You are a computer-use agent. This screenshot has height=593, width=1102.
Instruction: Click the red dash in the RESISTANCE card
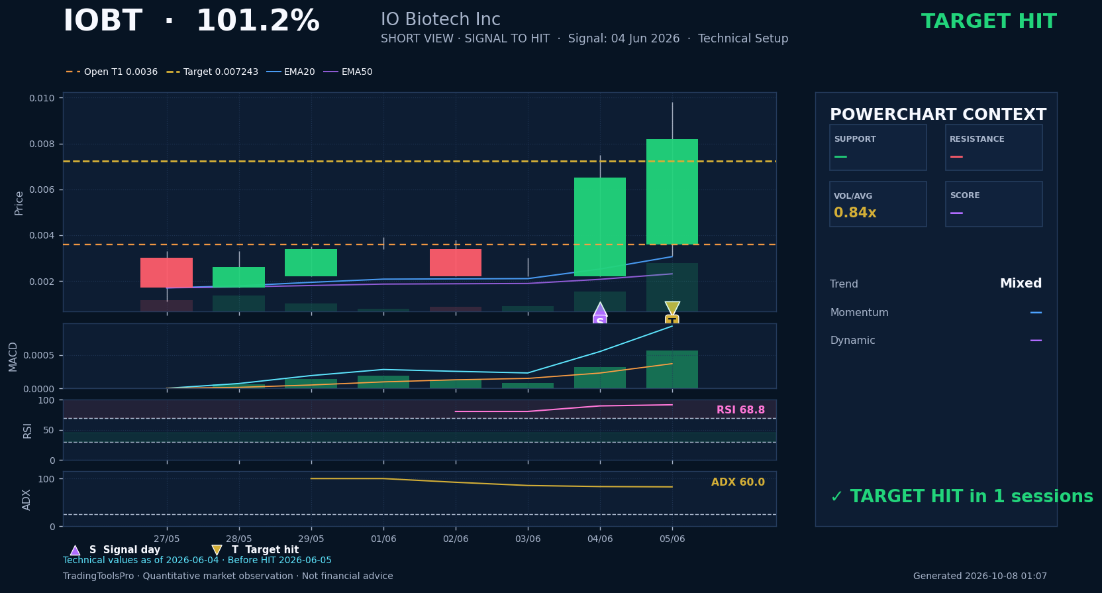pos(956,157)
